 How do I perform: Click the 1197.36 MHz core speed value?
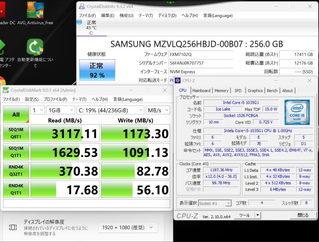(221, 170)
